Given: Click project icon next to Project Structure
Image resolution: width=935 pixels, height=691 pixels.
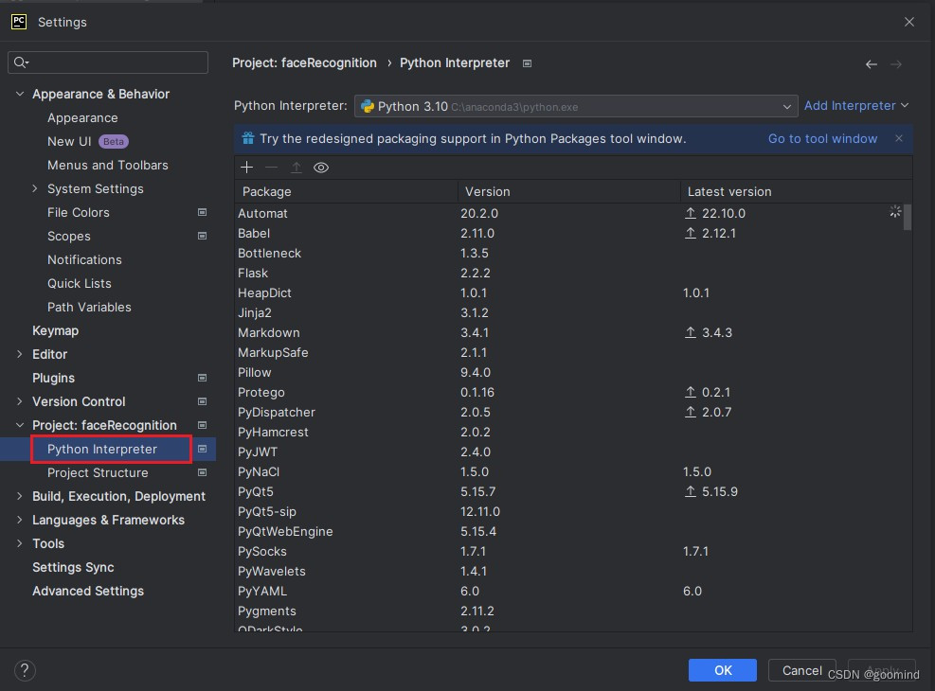Looking at the screenshot, I should [x=202, y=472].
